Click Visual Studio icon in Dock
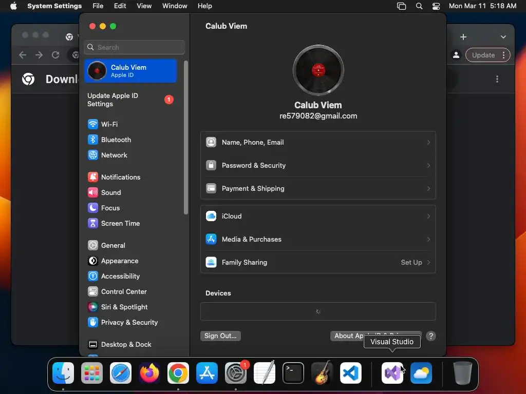 pyautogui.click(x=392, y=373)
